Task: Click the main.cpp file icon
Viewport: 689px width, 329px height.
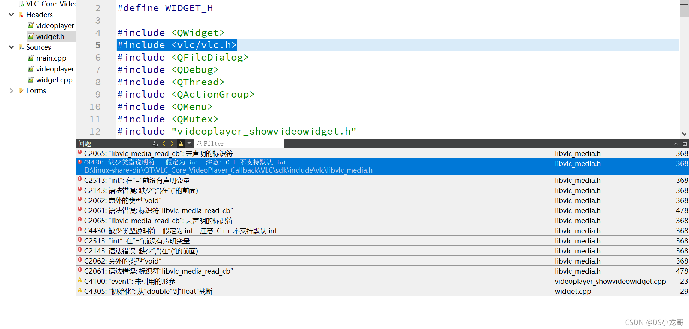Action: pyautogui.click(x=31, y=58)
